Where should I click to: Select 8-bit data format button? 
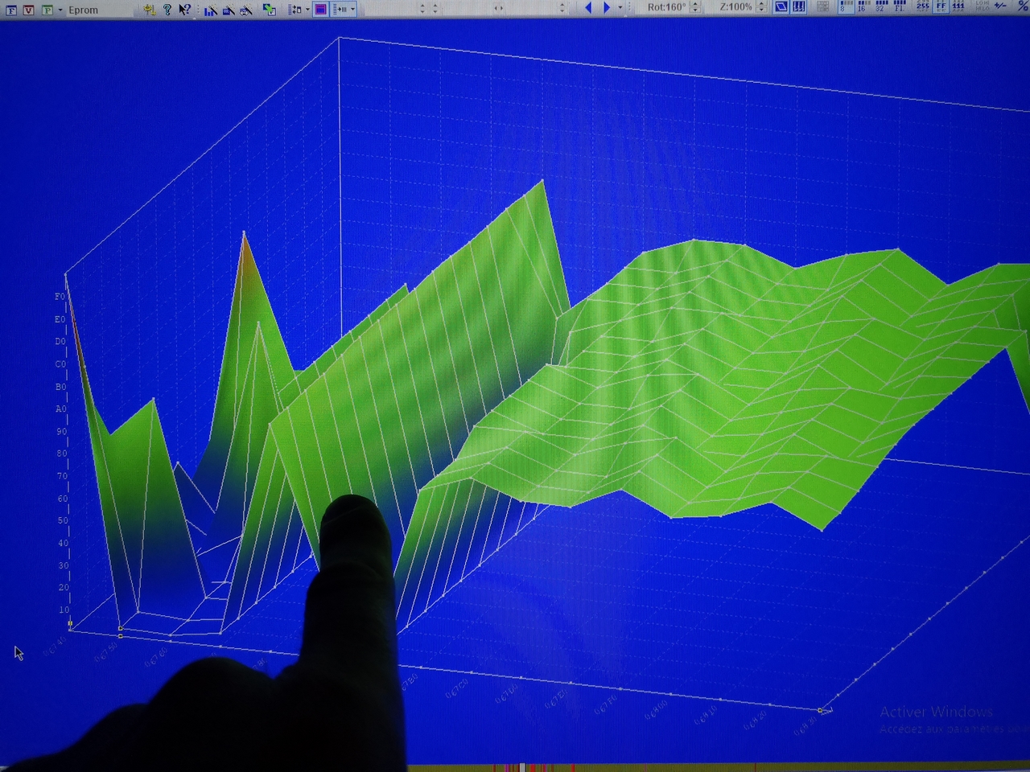pos(845,6)
